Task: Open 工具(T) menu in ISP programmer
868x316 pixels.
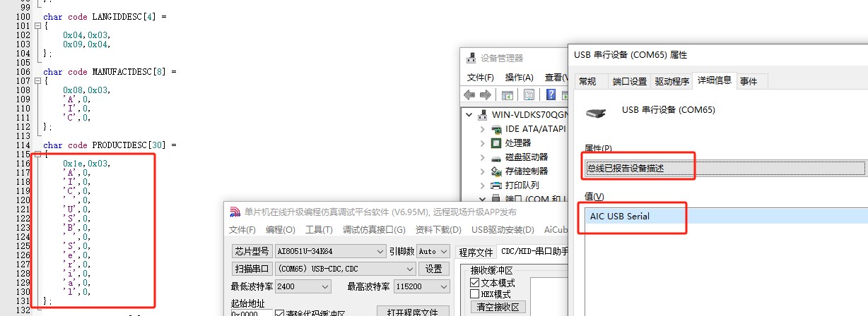Action: 319,230
